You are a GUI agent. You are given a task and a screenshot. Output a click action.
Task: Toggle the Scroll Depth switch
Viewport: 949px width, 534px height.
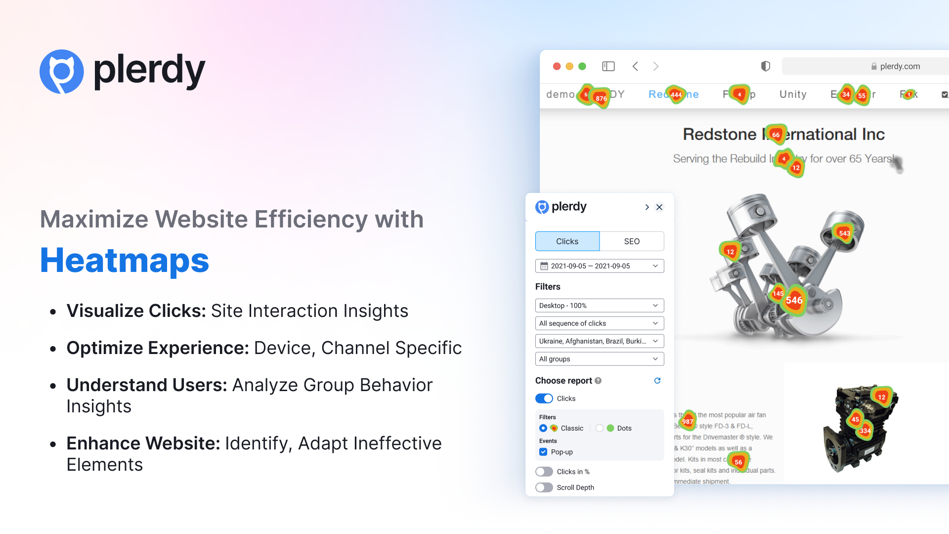(x=544, y=487)
